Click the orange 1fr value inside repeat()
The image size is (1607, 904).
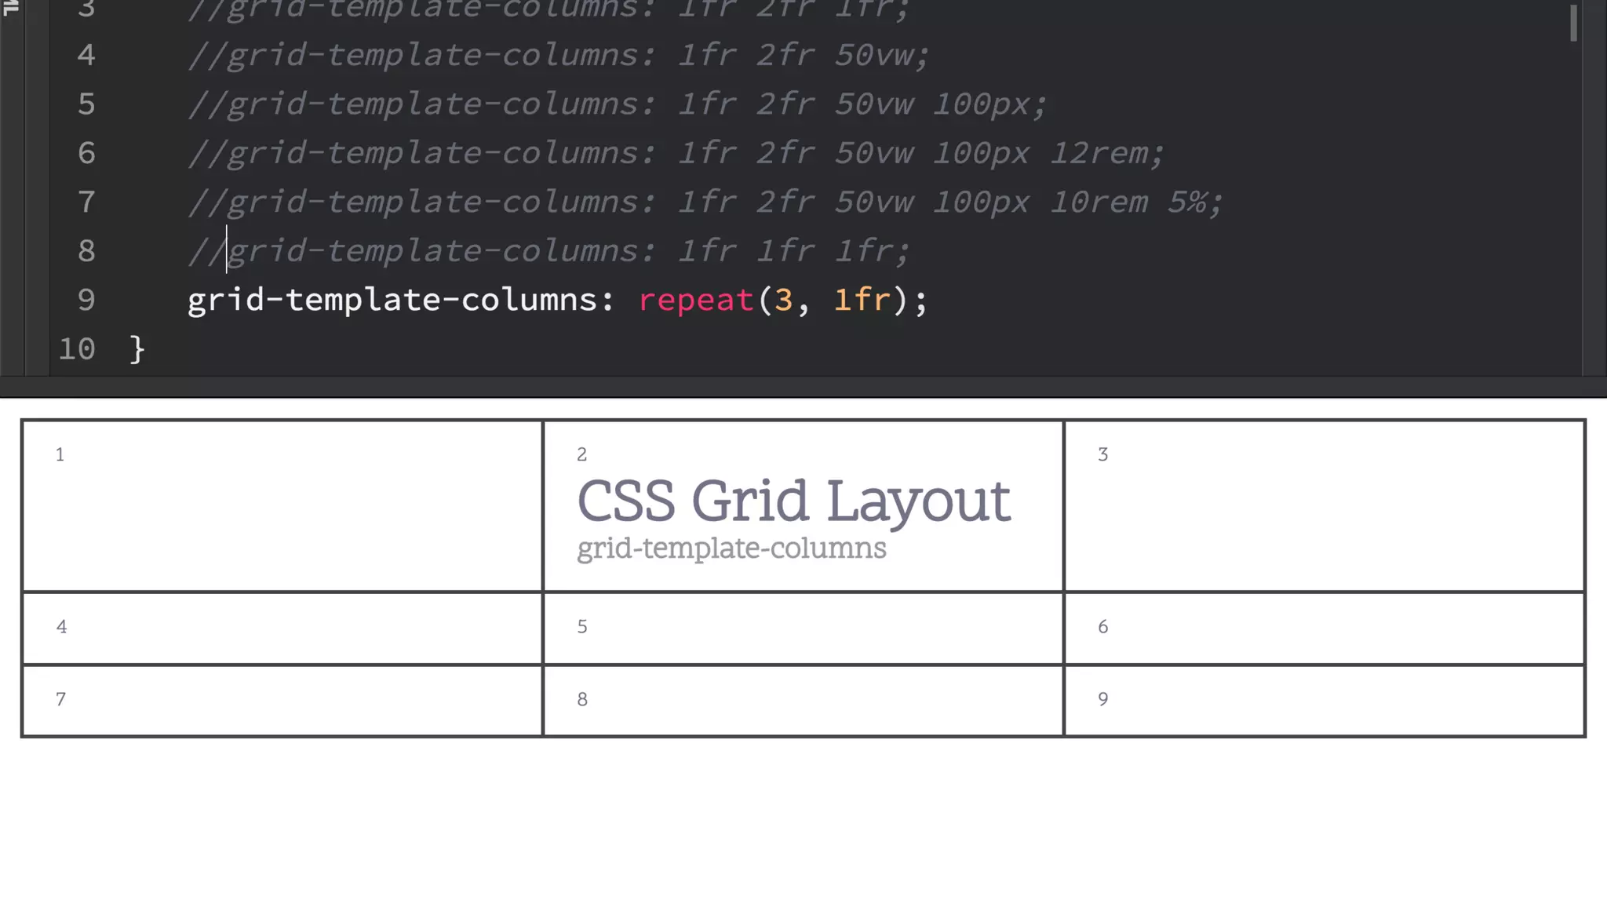click(x=862, y=300)
